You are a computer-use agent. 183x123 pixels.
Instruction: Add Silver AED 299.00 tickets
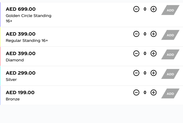click(170, 74)
